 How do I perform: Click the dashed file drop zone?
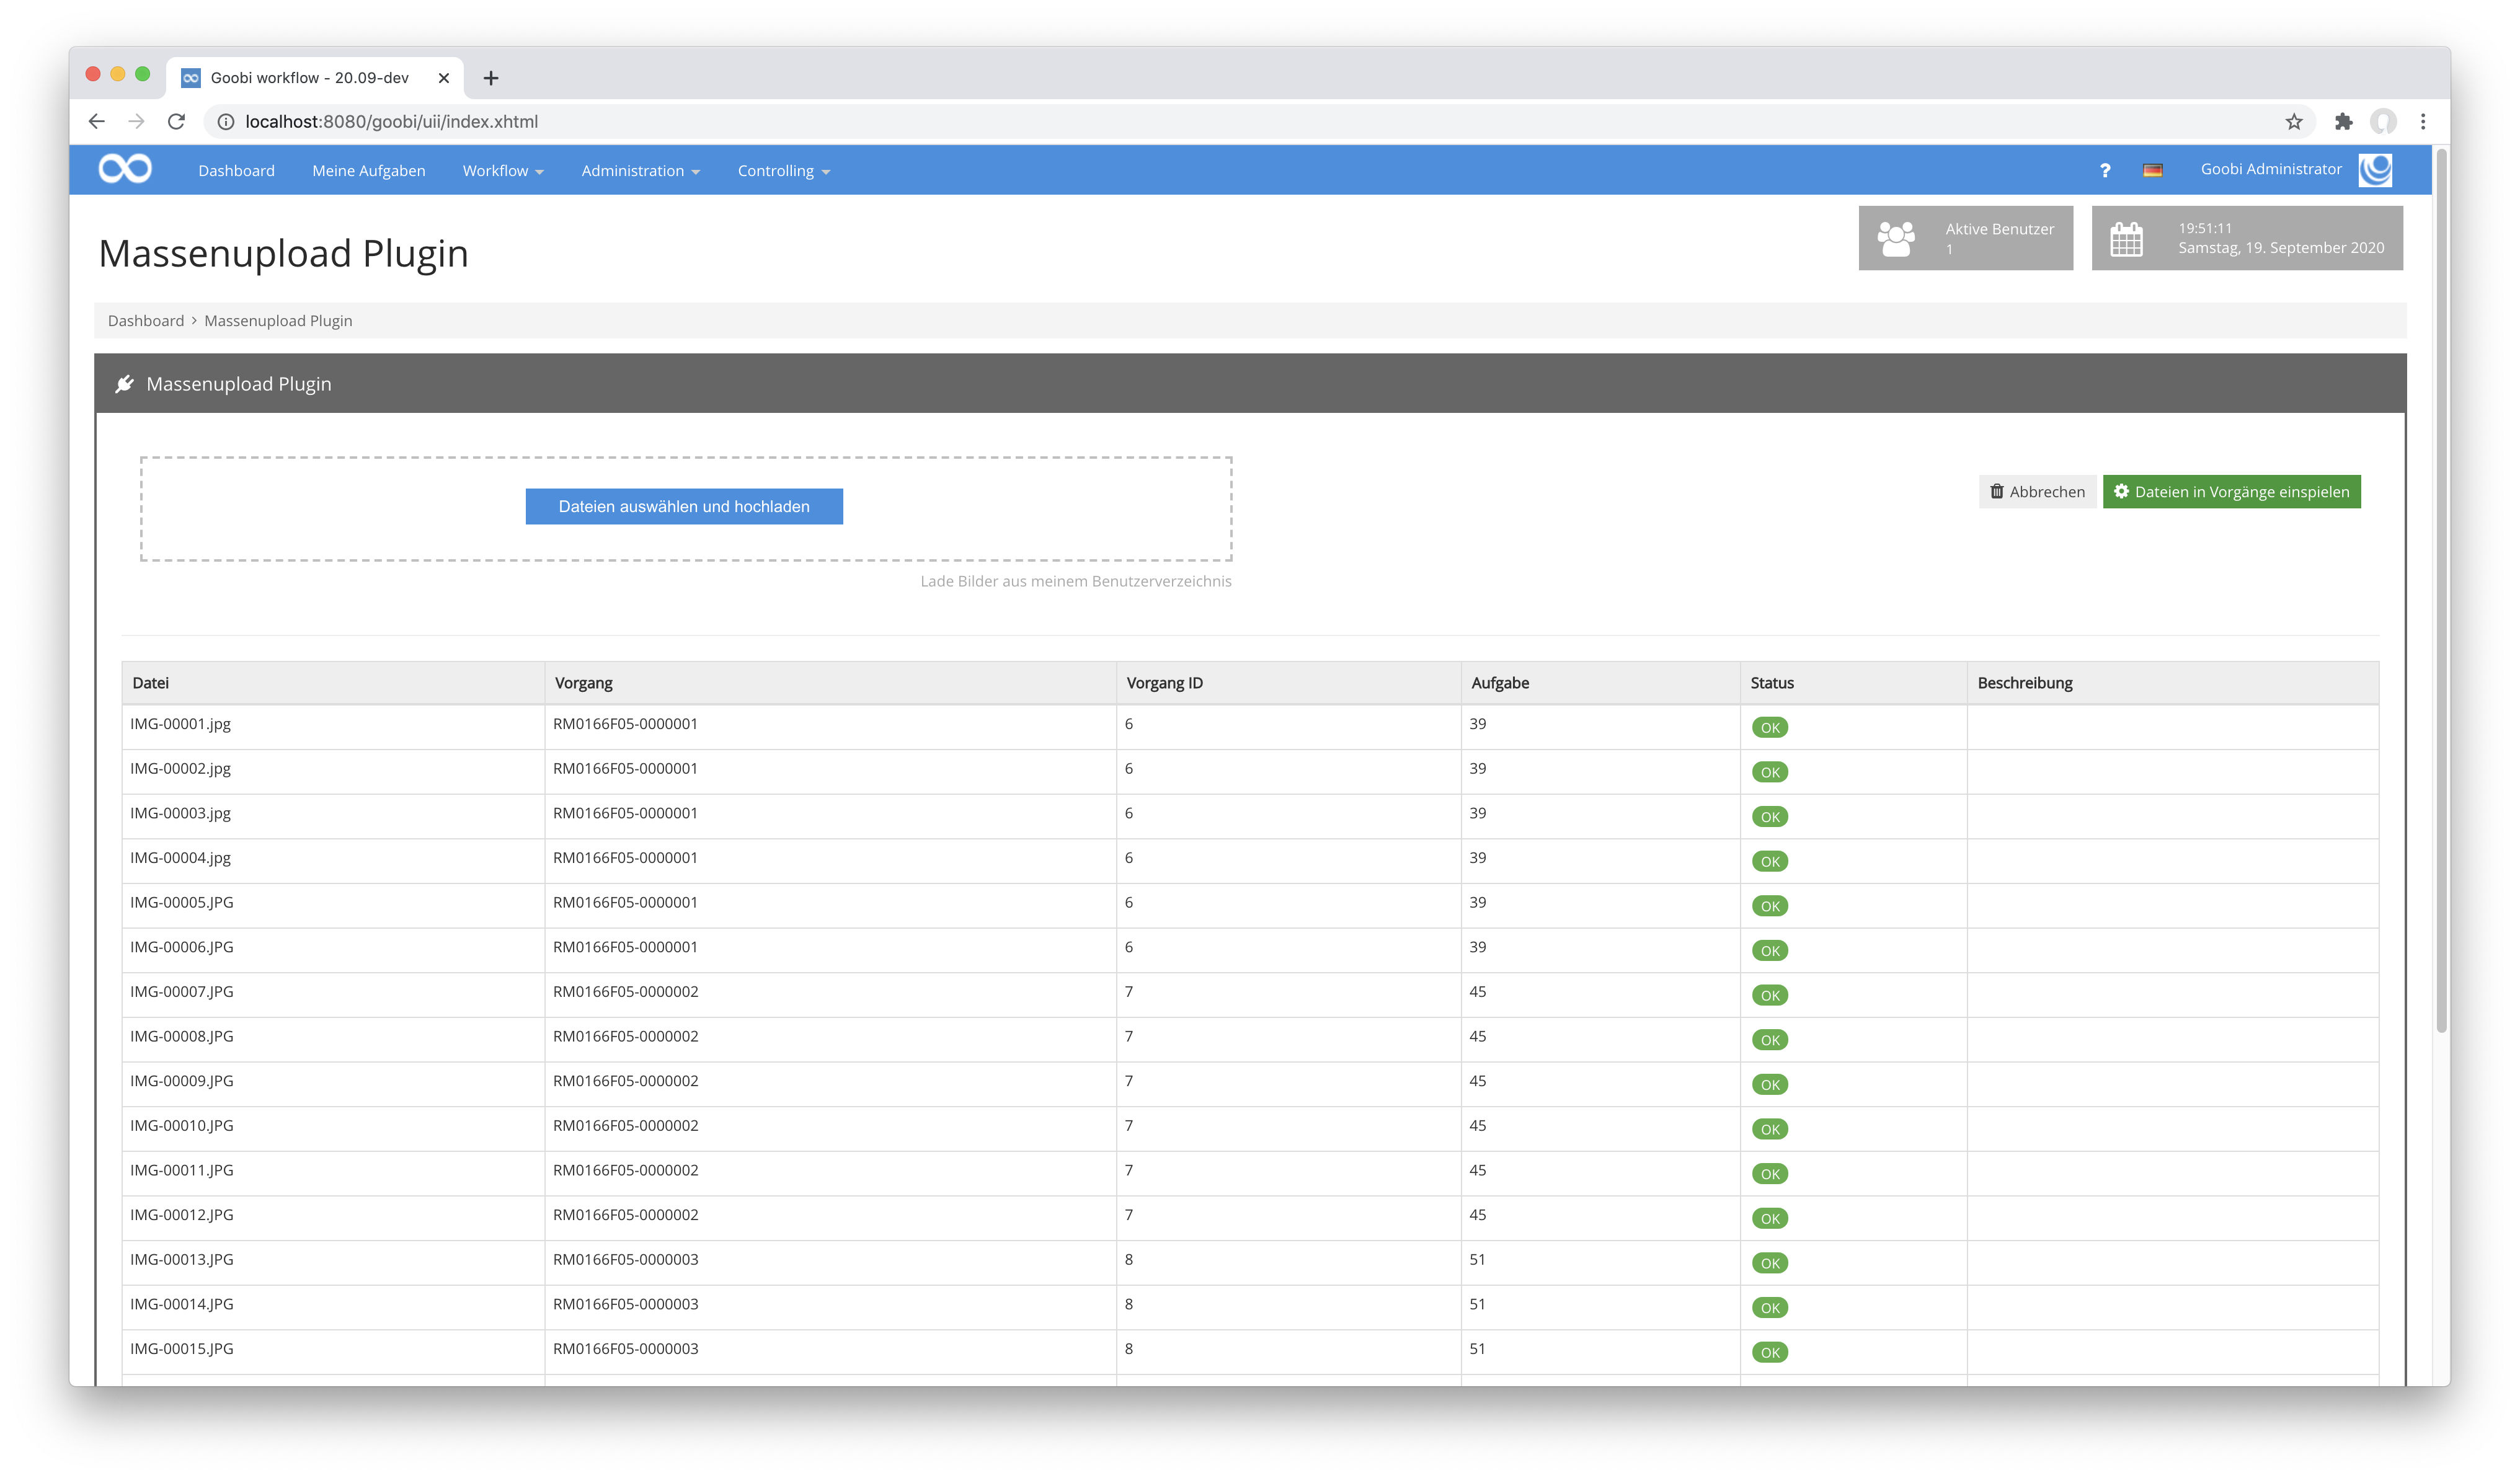[x=686, y=509]
